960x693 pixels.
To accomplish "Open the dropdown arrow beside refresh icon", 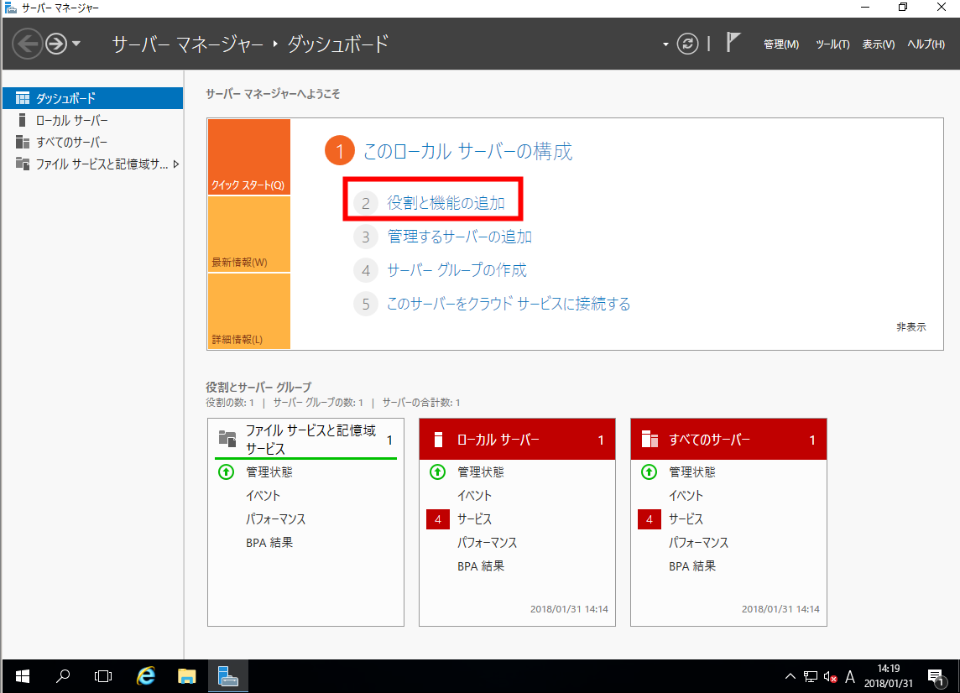I will [x=665, y=44].
